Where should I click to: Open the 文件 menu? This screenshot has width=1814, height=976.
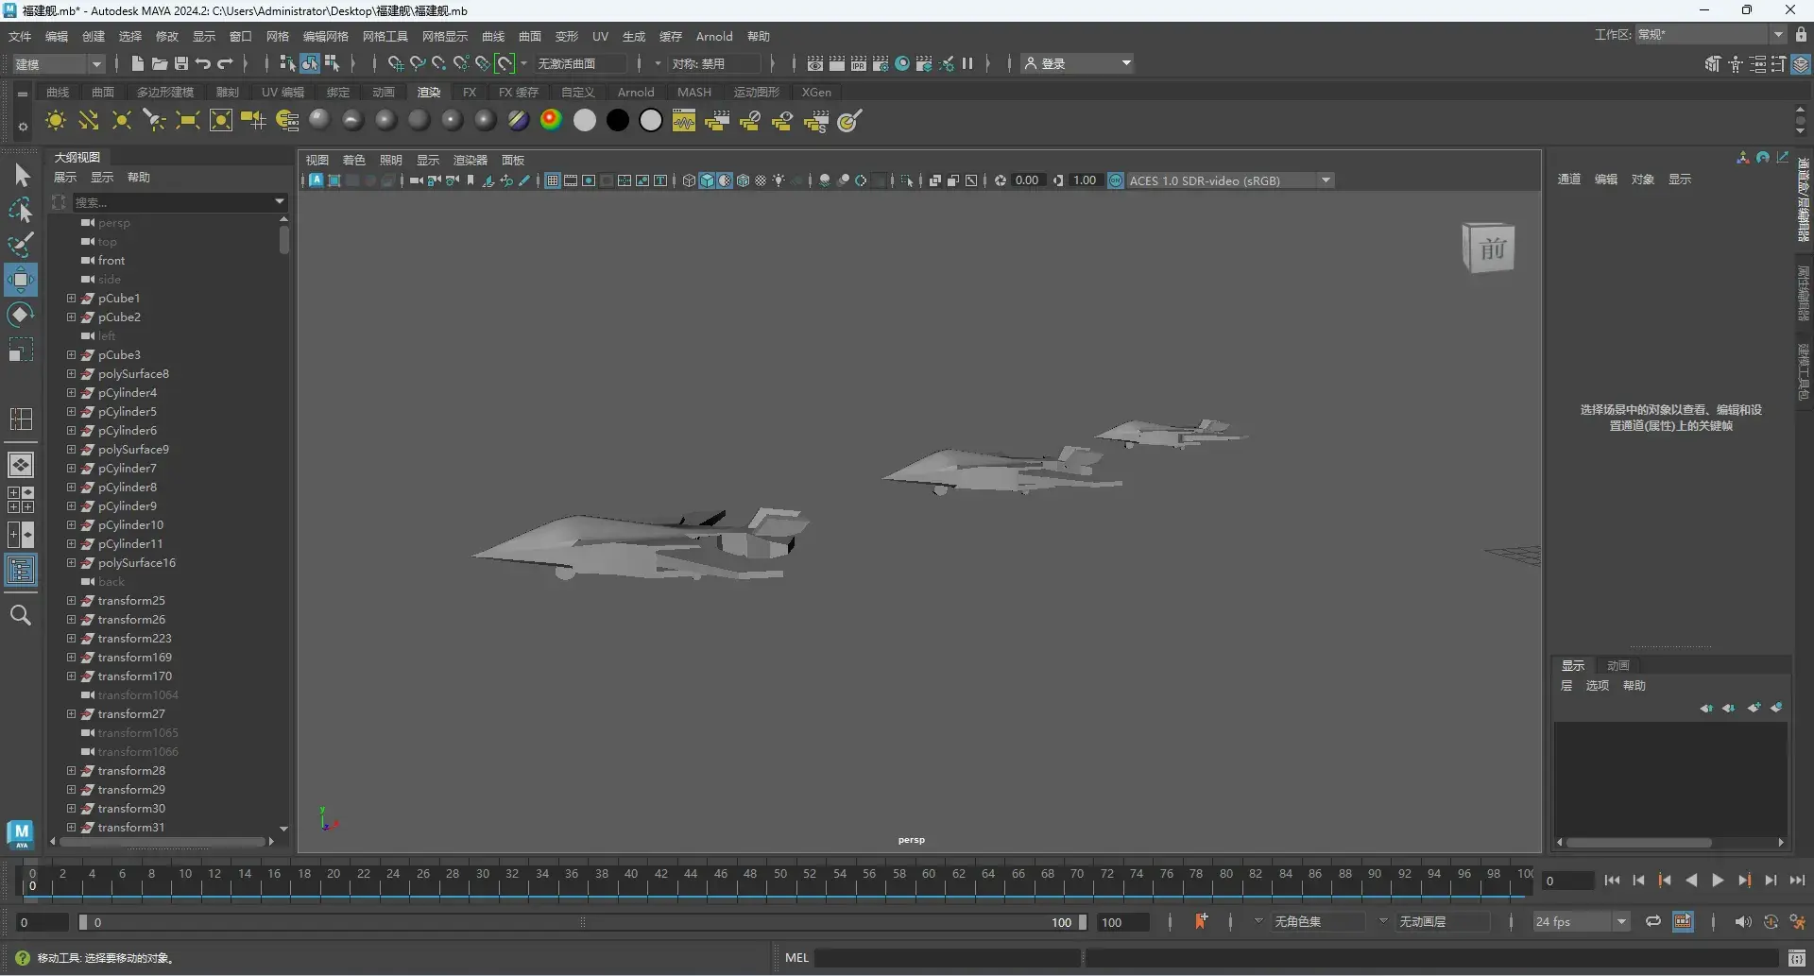pos(20,36)
